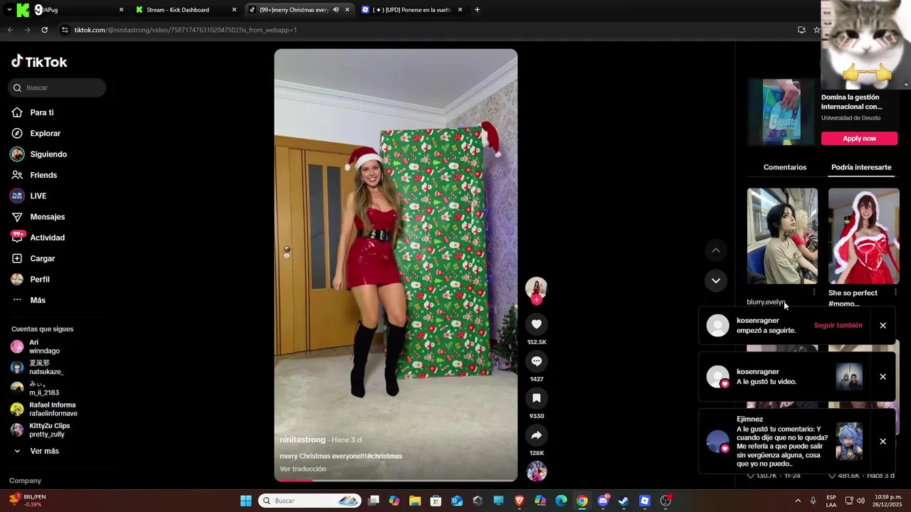Viewport: 911px width, 512px height.
Task: Open the blurry.evelyn suggested video thumbnail
Action: point(782,236)
